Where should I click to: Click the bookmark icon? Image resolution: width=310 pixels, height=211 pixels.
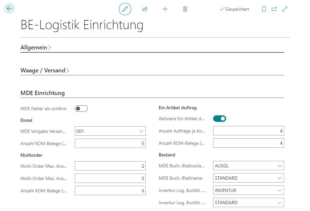point(264,9)
